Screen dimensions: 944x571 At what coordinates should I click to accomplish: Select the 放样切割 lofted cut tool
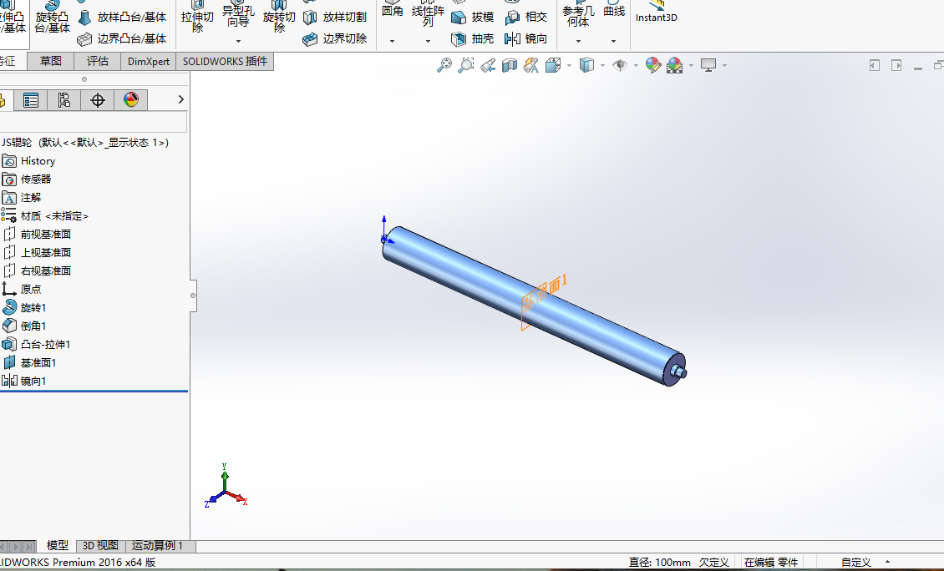click(335, 18)
